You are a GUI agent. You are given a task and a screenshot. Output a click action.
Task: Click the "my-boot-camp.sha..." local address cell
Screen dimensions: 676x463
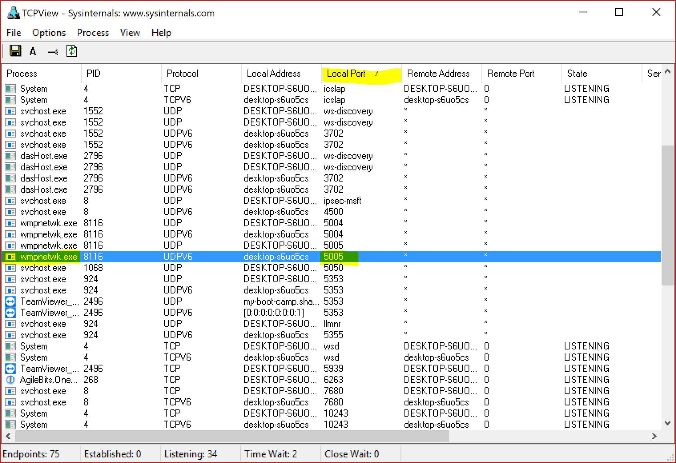coord(282,301)
